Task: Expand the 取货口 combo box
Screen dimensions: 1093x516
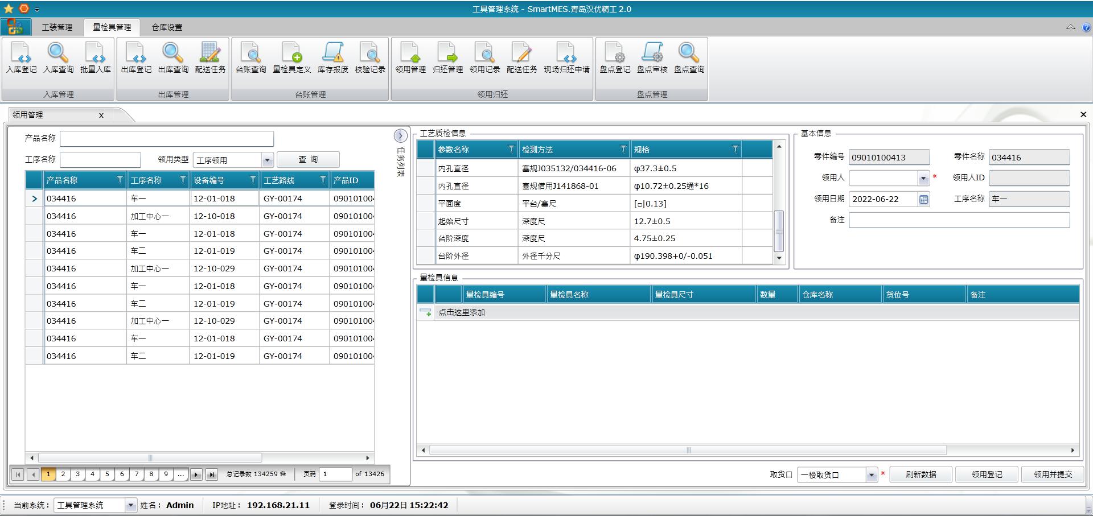Action: (x=871, y=475)
